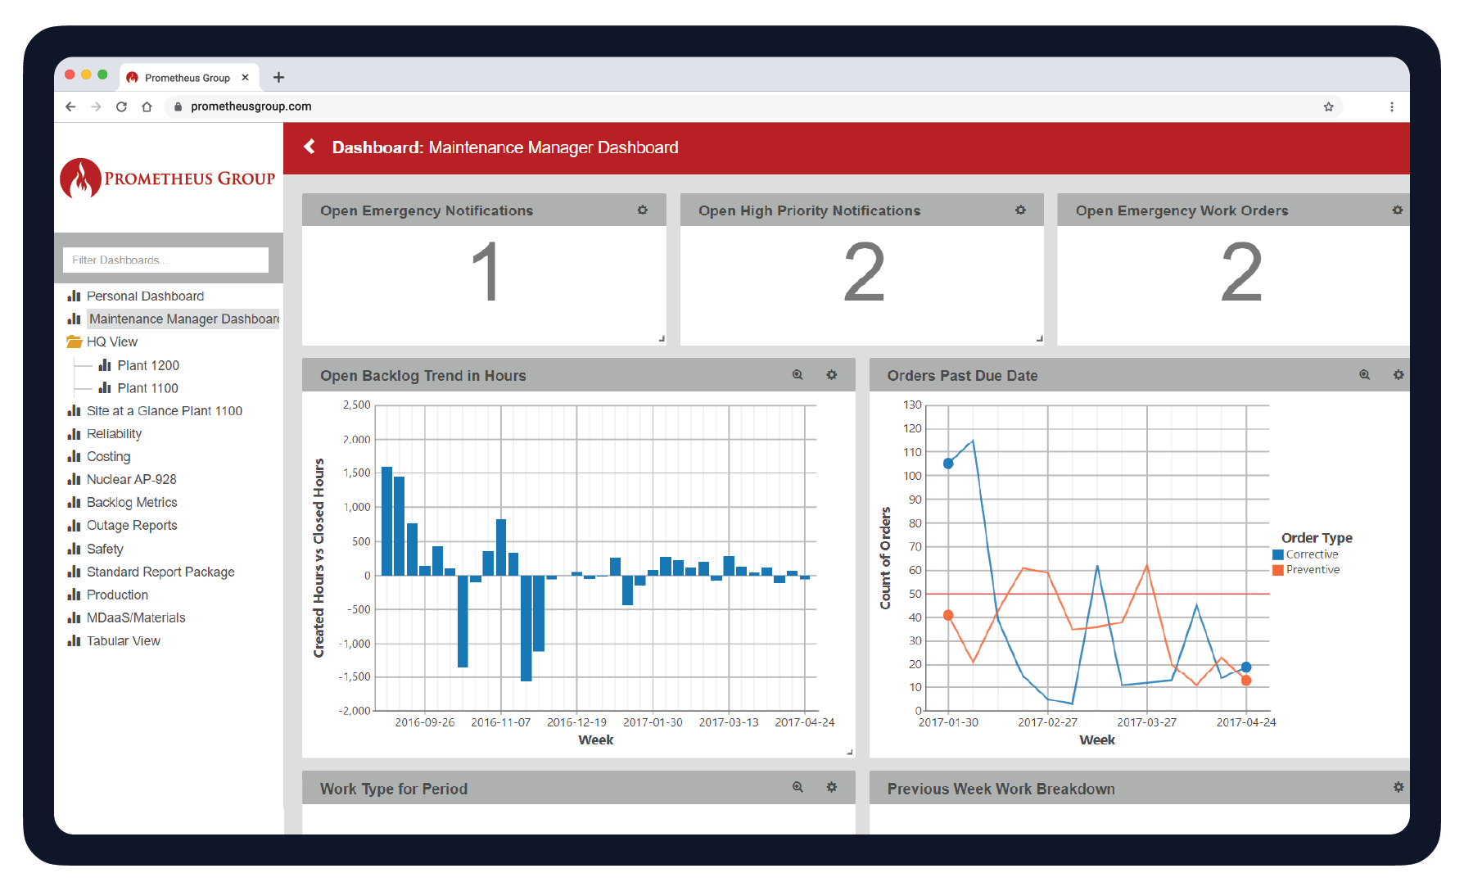Open the browser three-dot options menu

point(1392,106)
